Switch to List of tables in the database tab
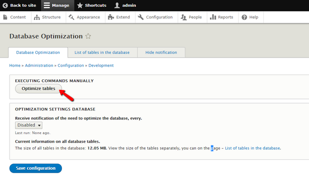Image resolution: width=309 pixels, height=174 pixels. 102,52
